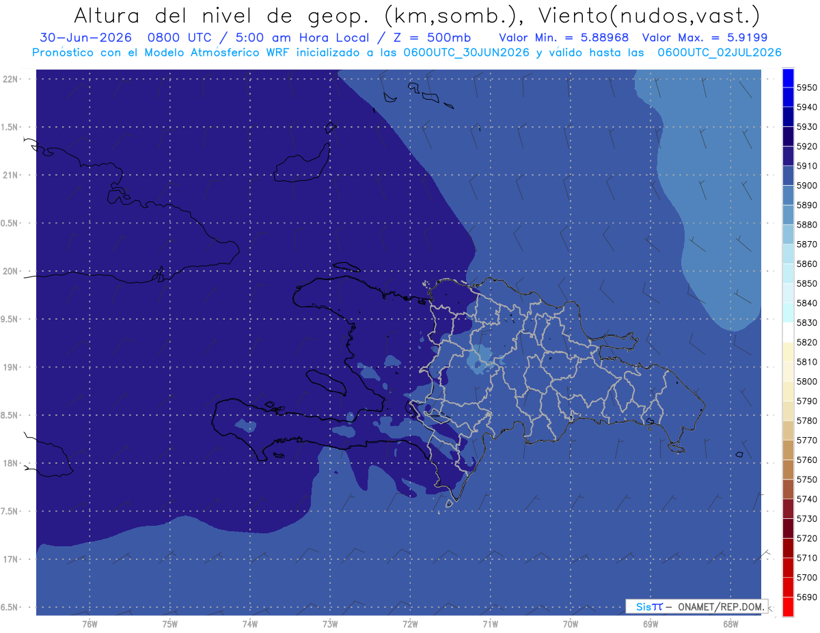Click the '19N' latitude axis label
The width and height of the screenshot is (820, 633).
(x=10, y=367)
